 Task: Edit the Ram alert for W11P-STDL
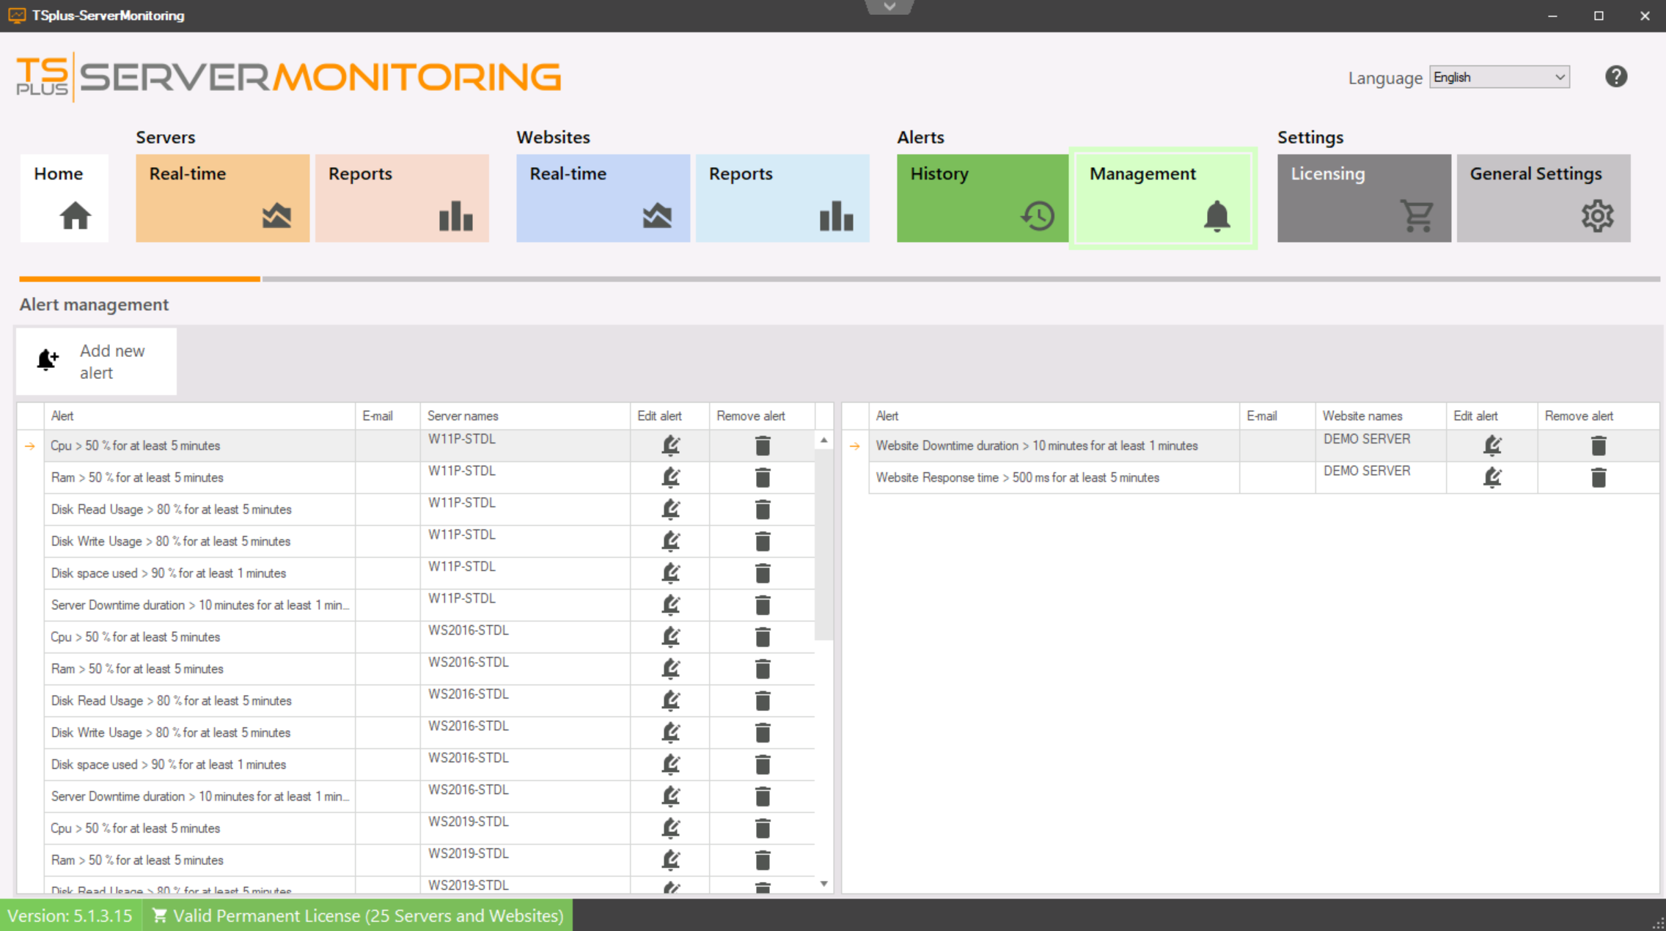point(670,477)
